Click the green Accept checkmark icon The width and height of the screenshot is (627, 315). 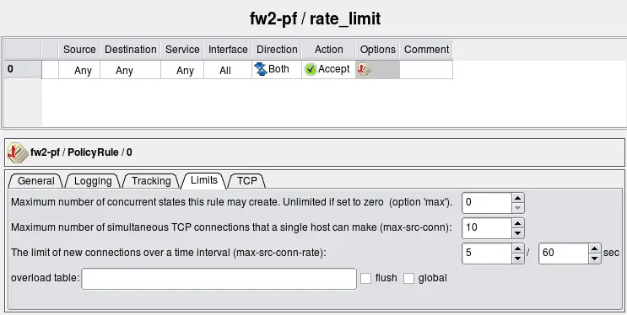[x=311, y=69]
